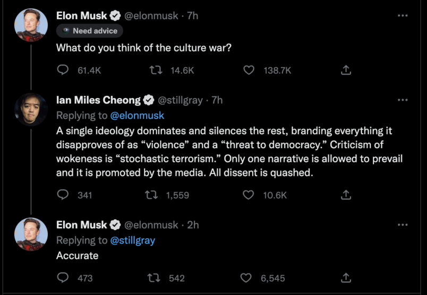Reply to the 'Accurate' tweet
Viewport: 427px width, 295px height.
point(63,277)
